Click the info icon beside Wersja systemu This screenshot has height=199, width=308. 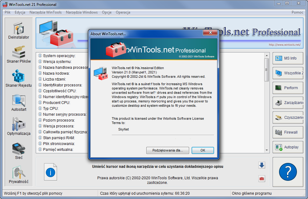(x=40, y=62)
